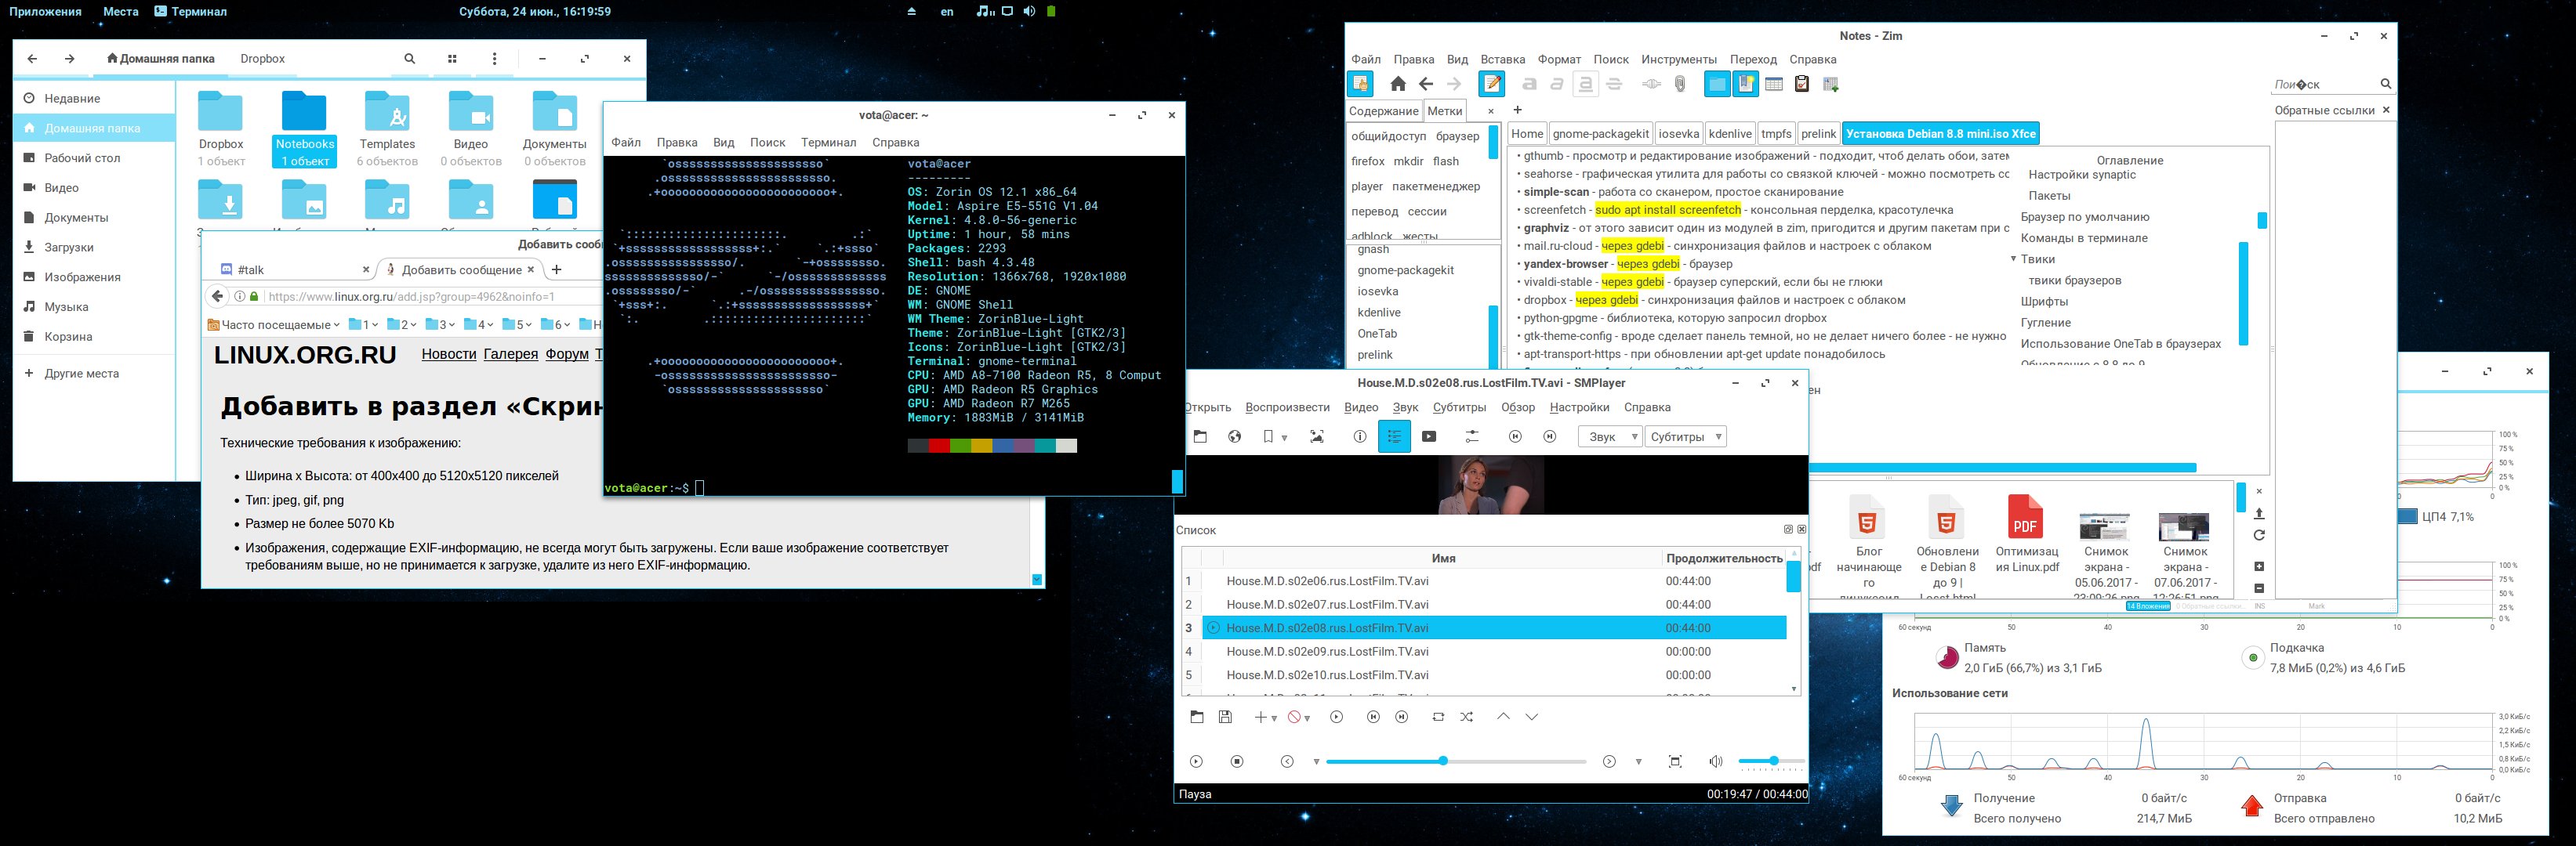This screenshot has height=846, width=2576.
Task: Open YouTube browser icon in SMPlayer
Action: click(1429, 436)
